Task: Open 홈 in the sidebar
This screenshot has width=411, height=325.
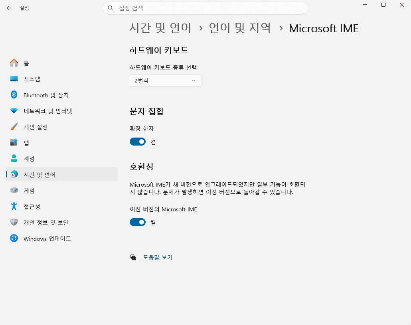Action: click(x=62, y=63)
